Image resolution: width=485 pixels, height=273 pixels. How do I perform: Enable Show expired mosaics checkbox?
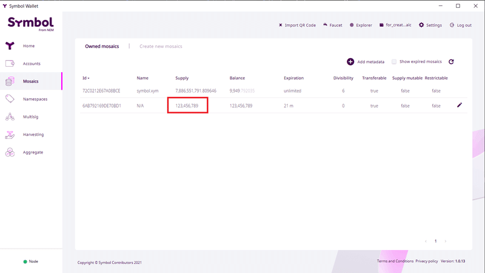(x=393, y=62)
